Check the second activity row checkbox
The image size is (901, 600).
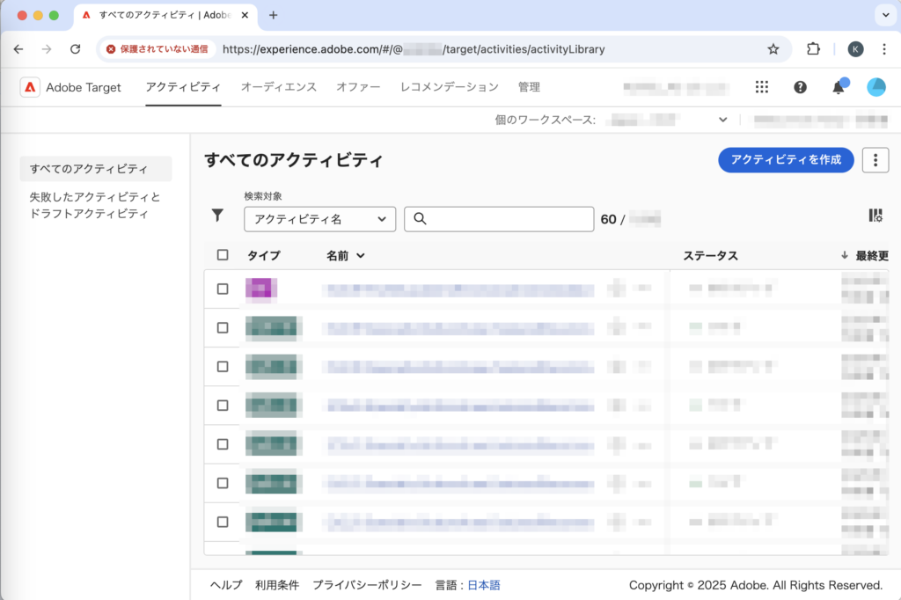click(223, 327)
